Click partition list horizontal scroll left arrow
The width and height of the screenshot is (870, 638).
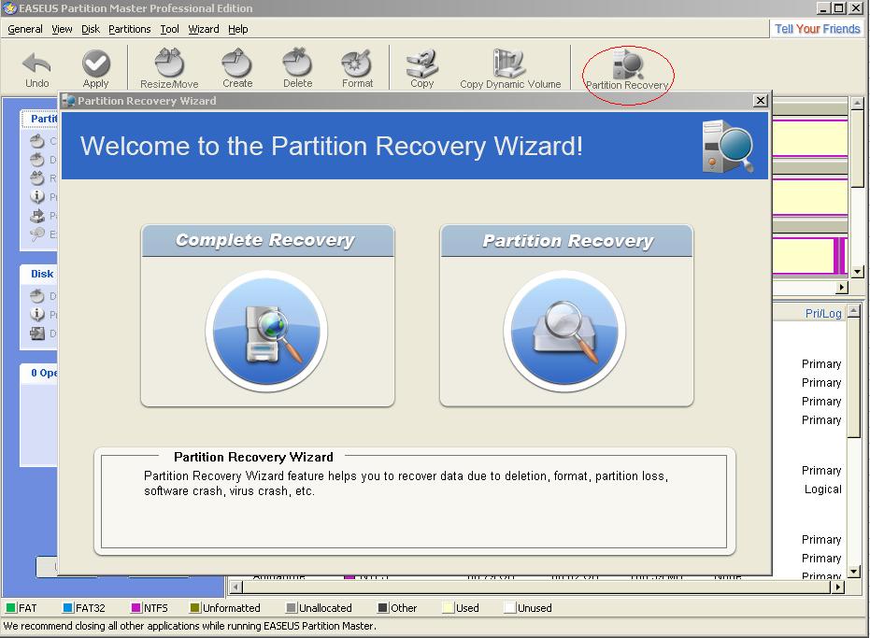click(x=236, y=587)
